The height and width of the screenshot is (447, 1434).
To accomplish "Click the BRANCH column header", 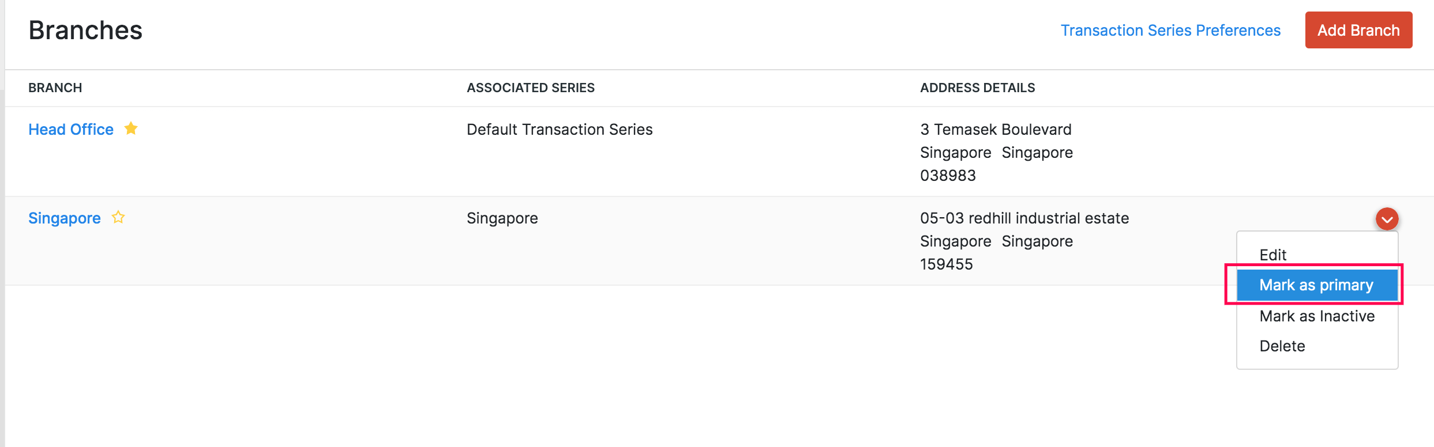I will click(x=55, y=88).
